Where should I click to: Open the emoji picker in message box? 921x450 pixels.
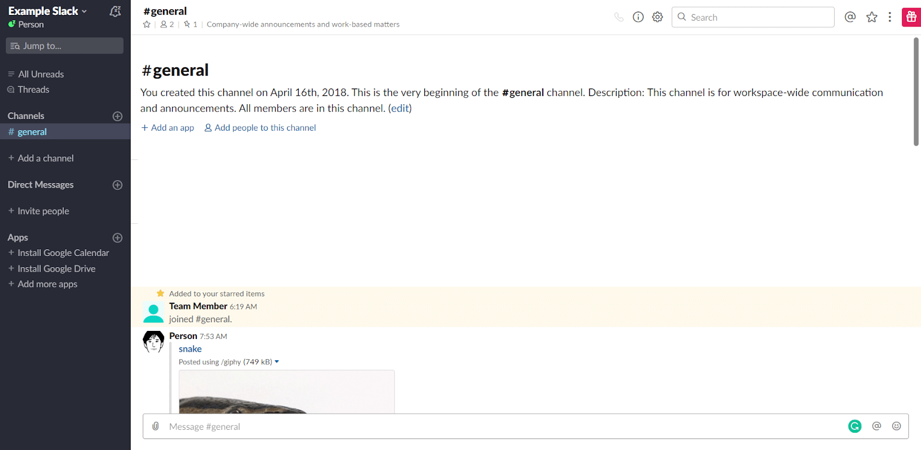point(896,426)
